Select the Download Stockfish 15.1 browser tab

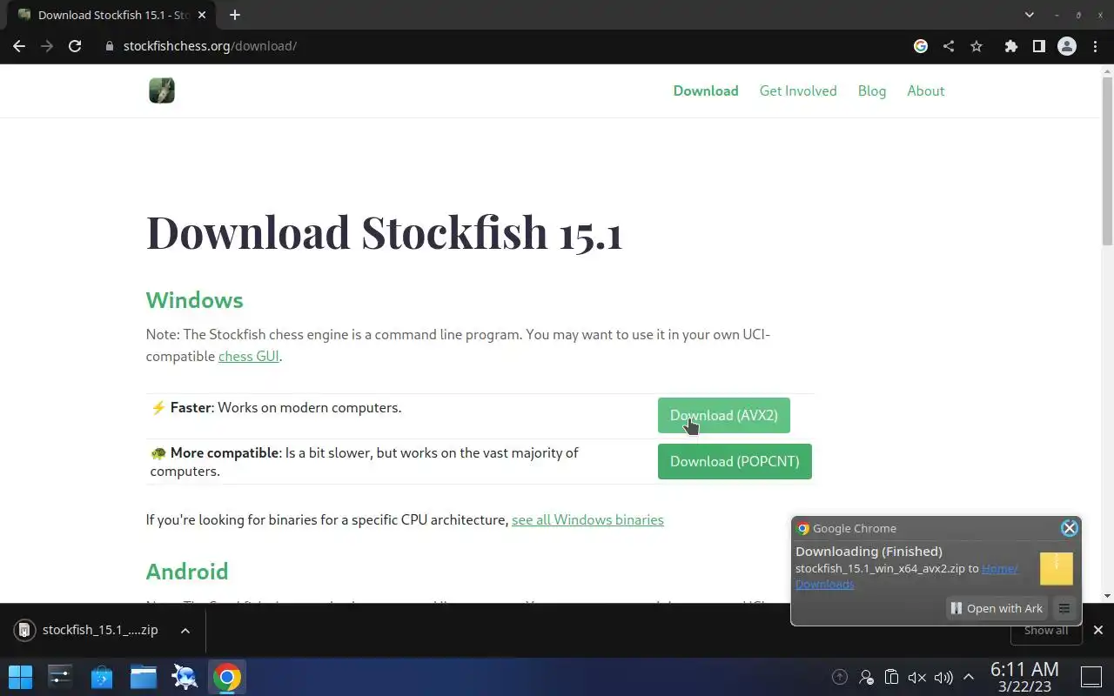point(113,15)
